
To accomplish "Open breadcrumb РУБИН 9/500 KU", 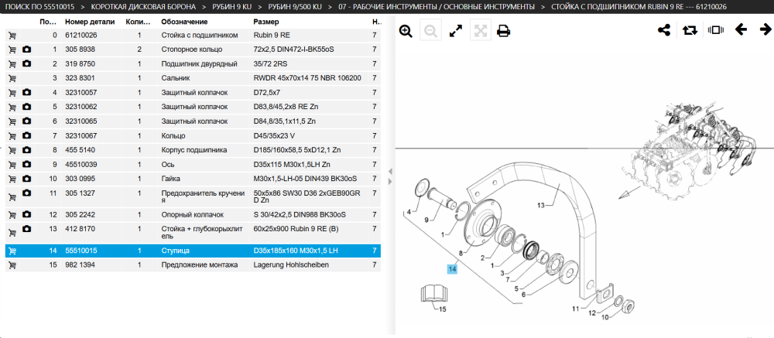I will point(295,7).
